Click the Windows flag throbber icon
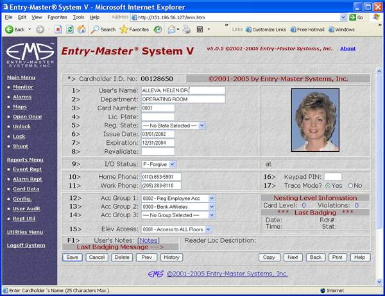The width and height of the screenshot is (385, 296). pos(377,17)
